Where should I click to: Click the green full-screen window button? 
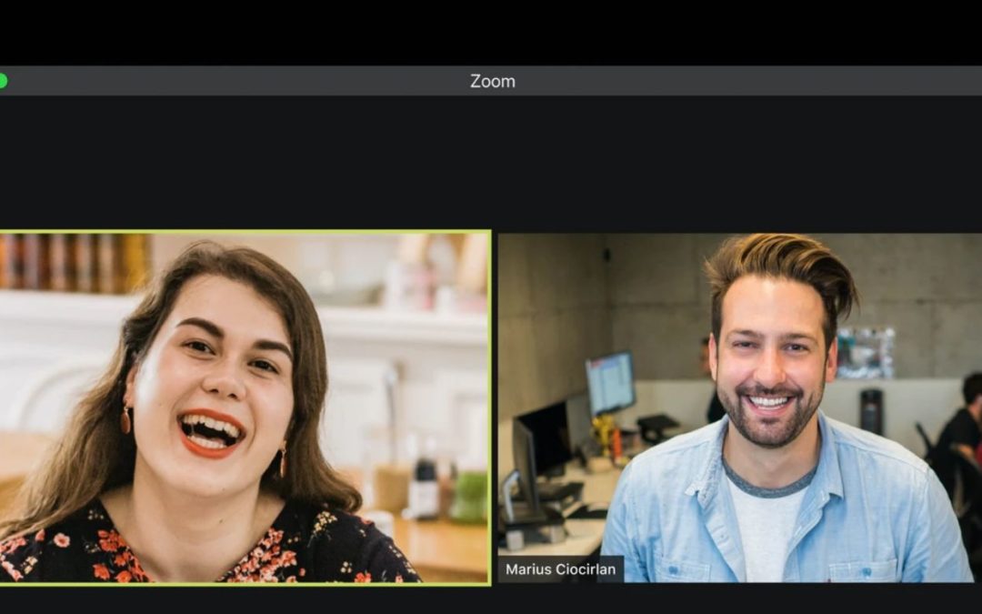click(x=3, y=81)
